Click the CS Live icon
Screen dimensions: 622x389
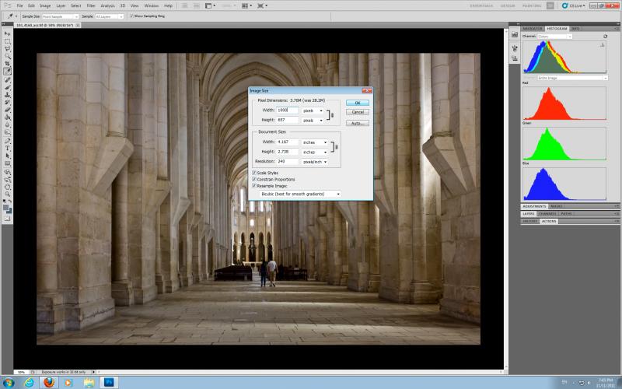(x=565, y=5)
